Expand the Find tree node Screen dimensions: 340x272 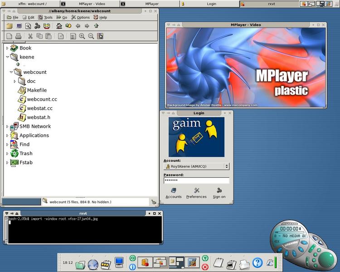point(7,145)
